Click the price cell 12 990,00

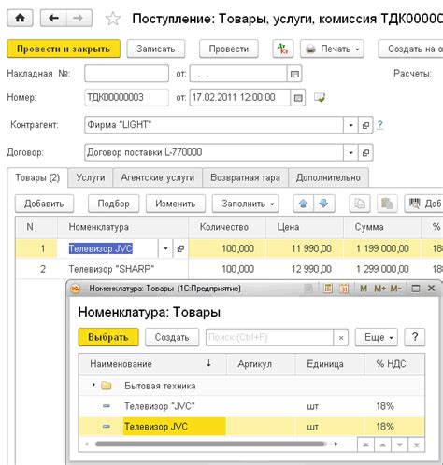click(305, 269)
